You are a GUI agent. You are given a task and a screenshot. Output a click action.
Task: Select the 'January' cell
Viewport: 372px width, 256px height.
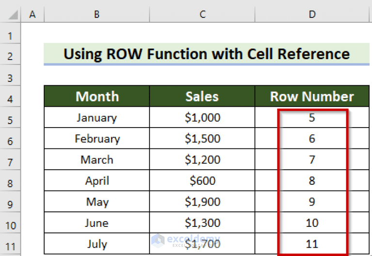[x=97, y=117]
